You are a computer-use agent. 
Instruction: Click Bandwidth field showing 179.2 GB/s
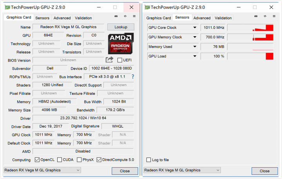pyautogui.click(x=115, y=110)
